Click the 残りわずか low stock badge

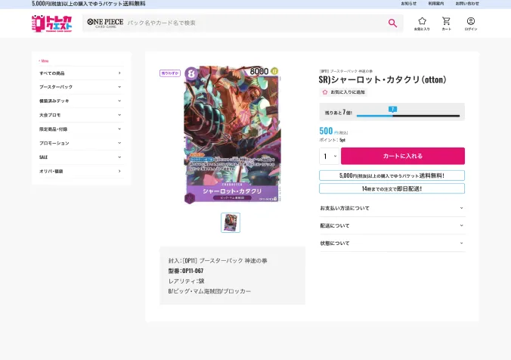click(x=170, y=73)
